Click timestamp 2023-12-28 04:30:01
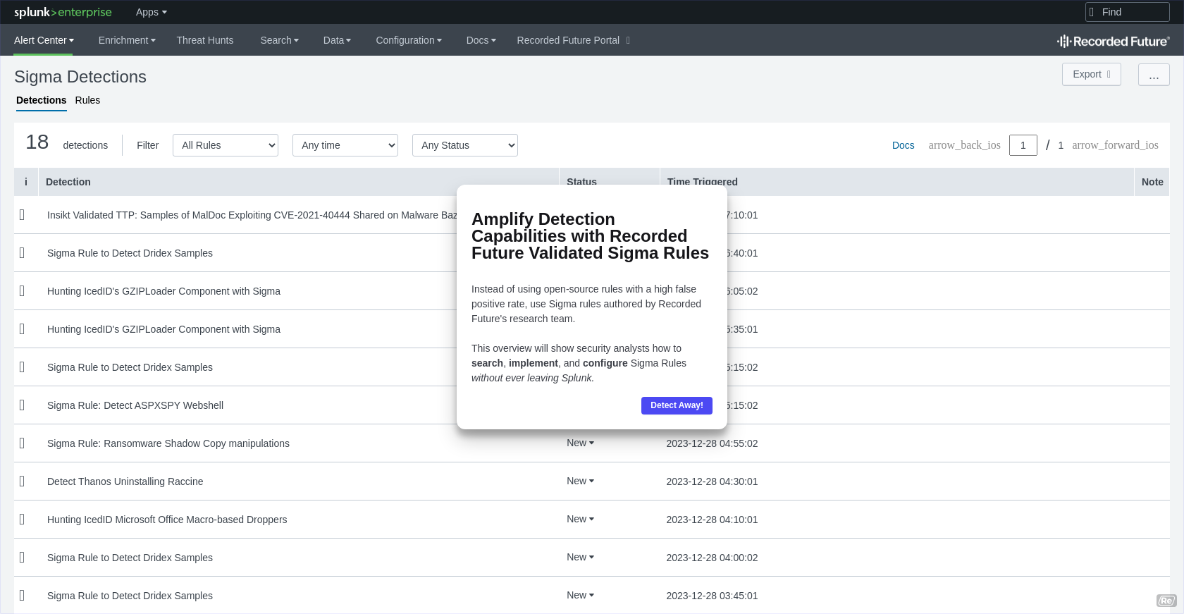 coord(712,481)
